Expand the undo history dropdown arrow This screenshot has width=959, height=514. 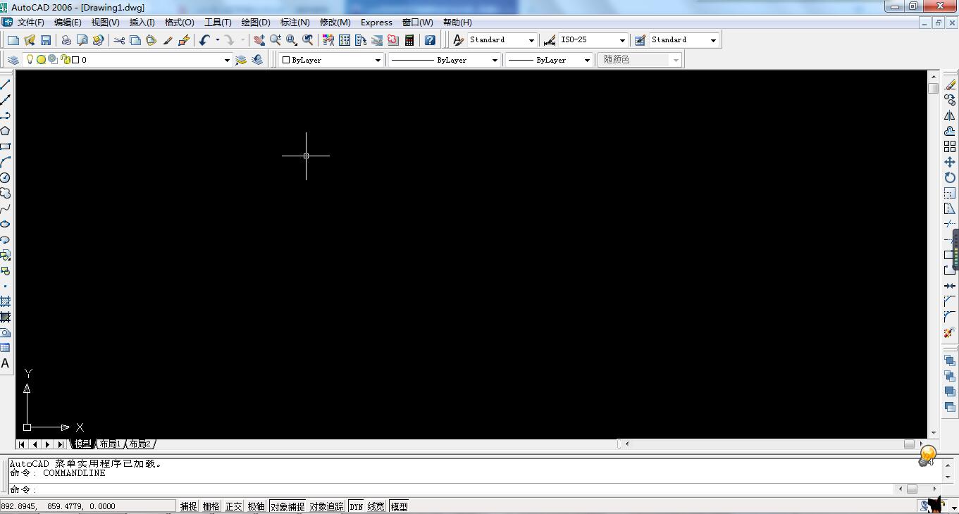[217, 40]
